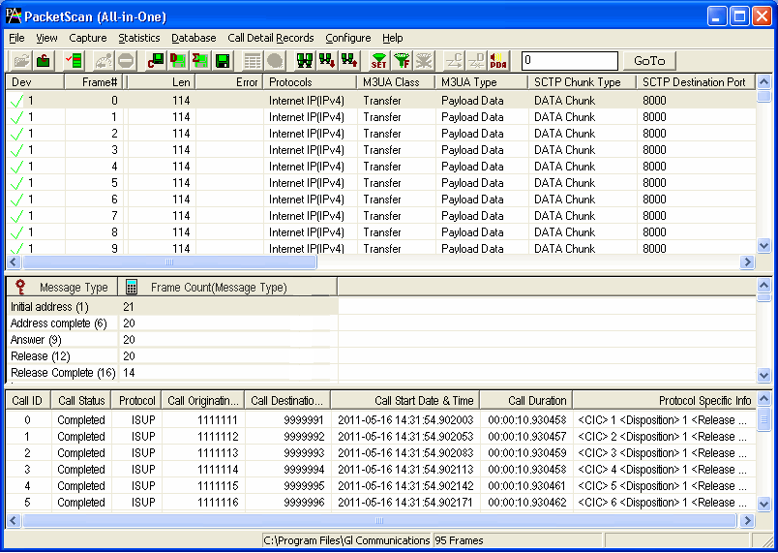
Task: Click the green binoculars find icon
Action: [305, 61]
